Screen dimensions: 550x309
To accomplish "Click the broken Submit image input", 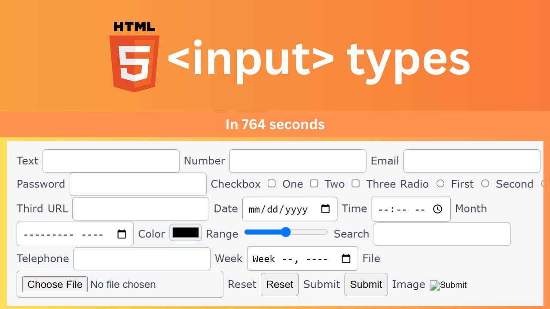I will click(x=448, y=285).
